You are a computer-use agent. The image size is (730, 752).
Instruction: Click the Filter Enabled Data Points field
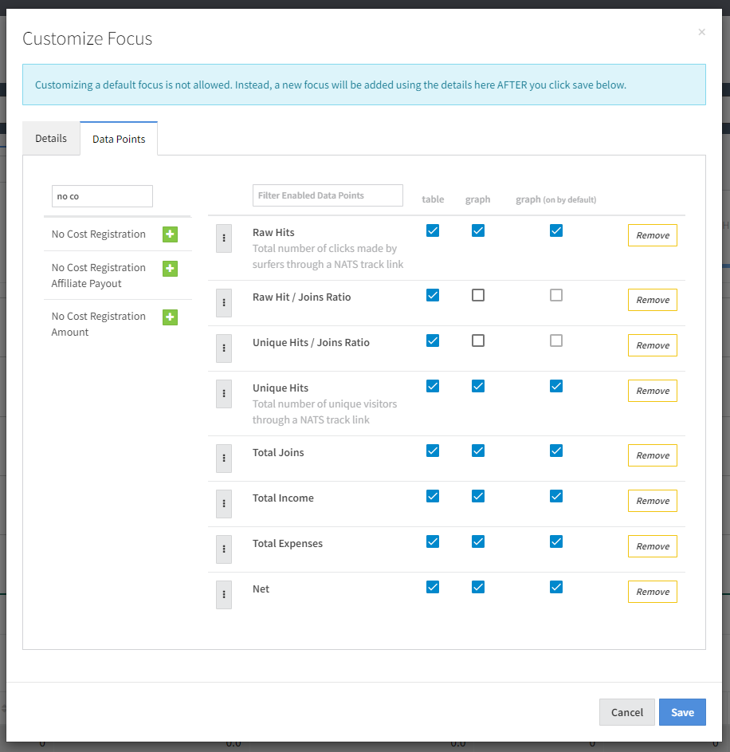[328, 195]
